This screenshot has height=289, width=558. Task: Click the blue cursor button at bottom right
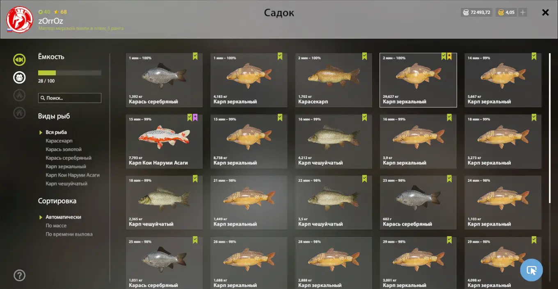pos(531,270)
